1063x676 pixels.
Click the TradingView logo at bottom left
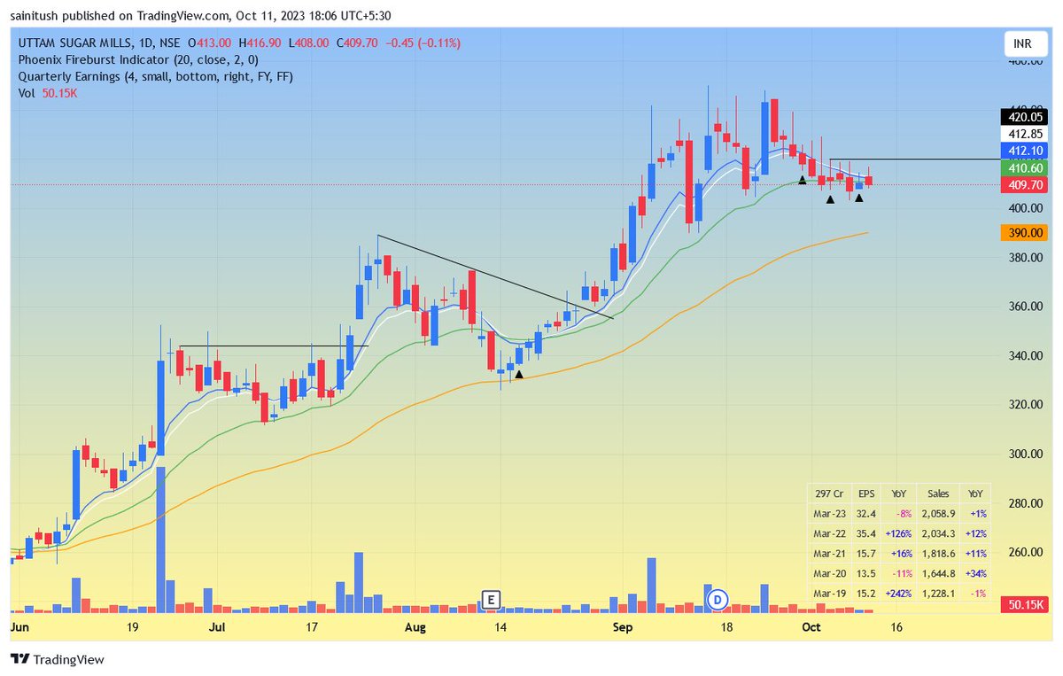click(x=57, y=660)
